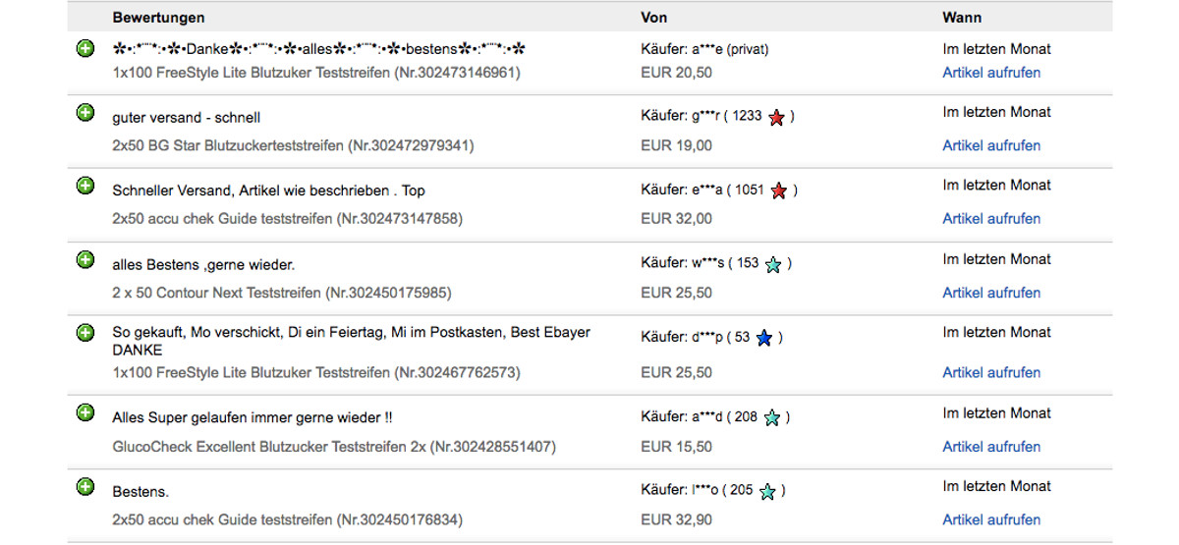Click the green plus icon beside "guter versand - schnell"
This screenshot has width=1179, height=545.
coord(85,113)
